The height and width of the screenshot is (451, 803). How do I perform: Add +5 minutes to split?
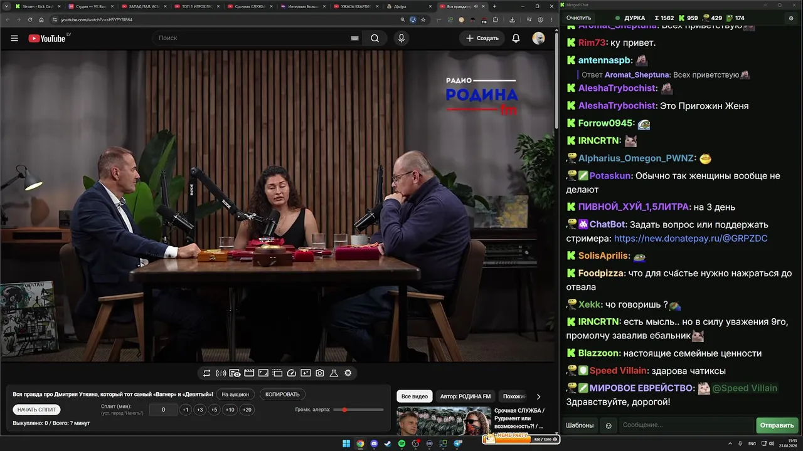[x=214, y=410]
